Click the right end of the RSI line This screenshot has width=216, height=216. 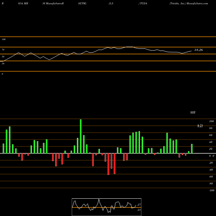[x=191, y=51]
